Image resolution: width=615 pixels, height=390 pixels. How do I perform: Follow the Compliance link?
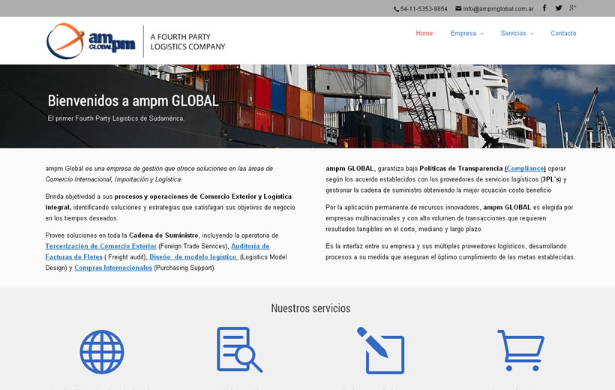pyautogui.click(x=525, y=168)
